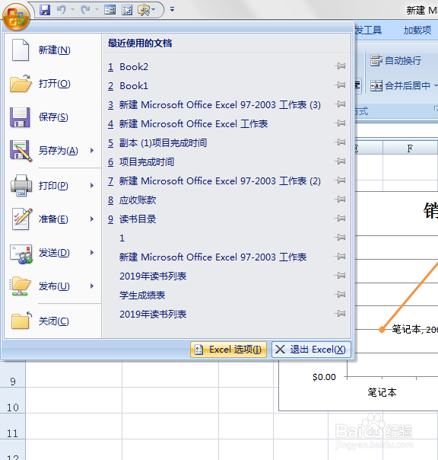Click the Excel 选项(I) button
This screenshot has width=438, height=460.
coord(229,350)
